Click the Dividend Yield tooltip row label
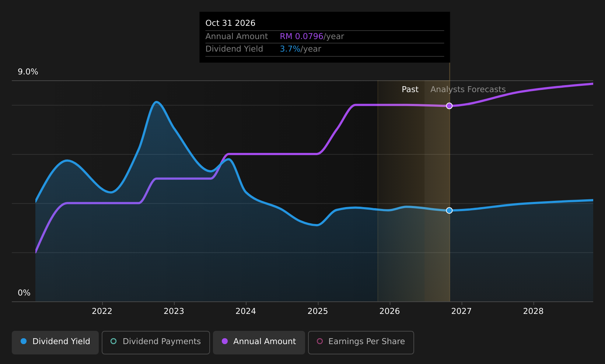605x364 pixels. tap(234, 49)
